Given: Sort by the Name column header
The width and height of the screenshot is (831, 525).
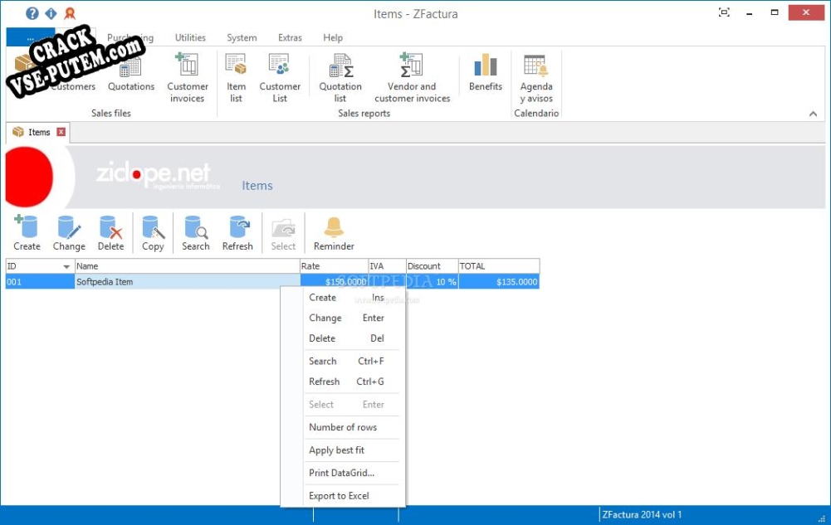Looking at the screenshot, I should [187, 266].
